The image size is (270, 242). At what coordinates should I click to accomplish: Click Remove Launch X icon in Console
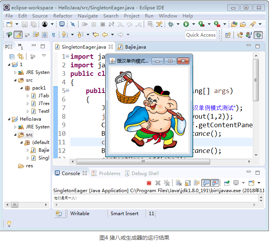point(158,183)
